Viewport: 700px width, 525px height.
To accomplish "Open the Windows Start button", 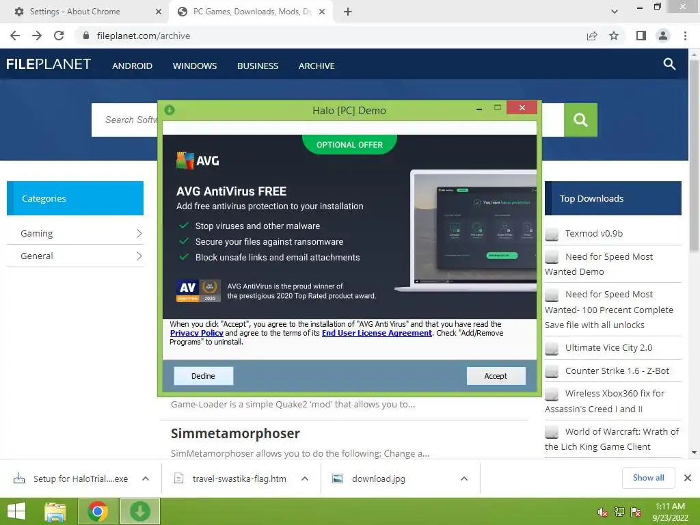I will (x=16, y=511).
